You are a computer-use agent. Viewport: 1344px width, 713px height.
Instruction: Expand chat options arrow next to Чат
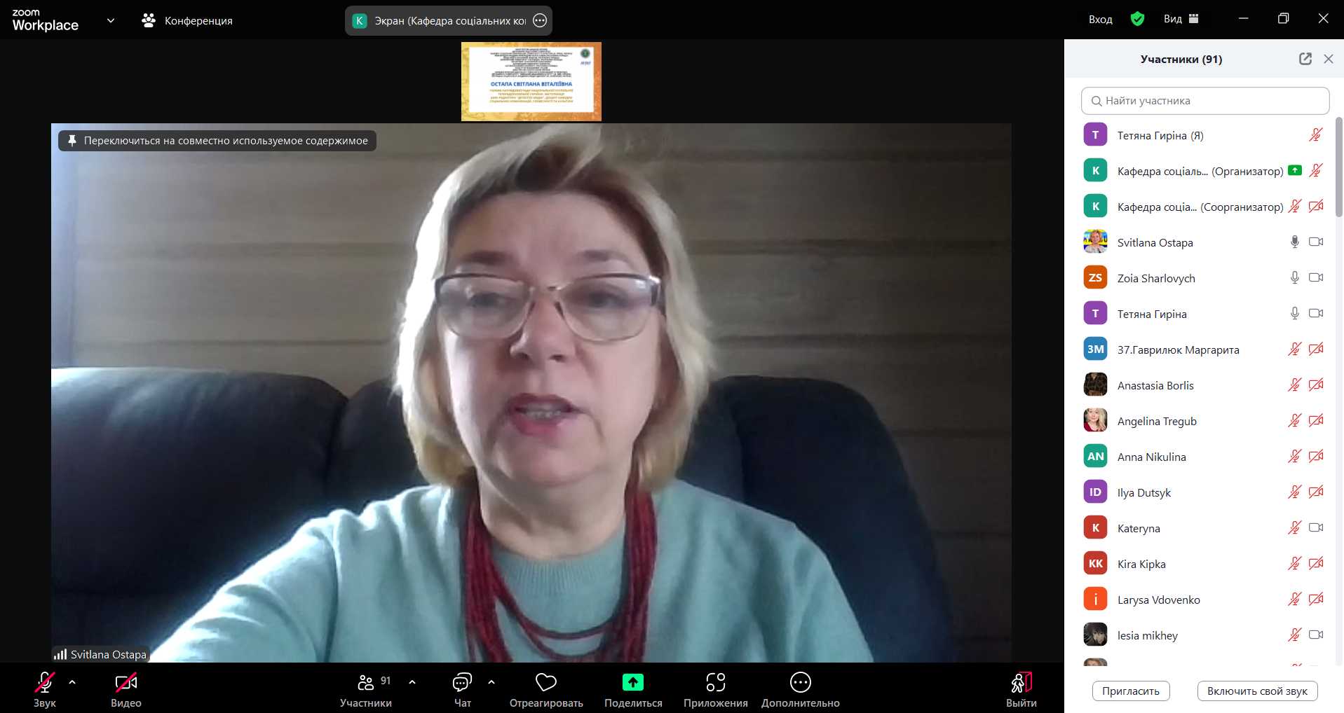tap(491, 681)
